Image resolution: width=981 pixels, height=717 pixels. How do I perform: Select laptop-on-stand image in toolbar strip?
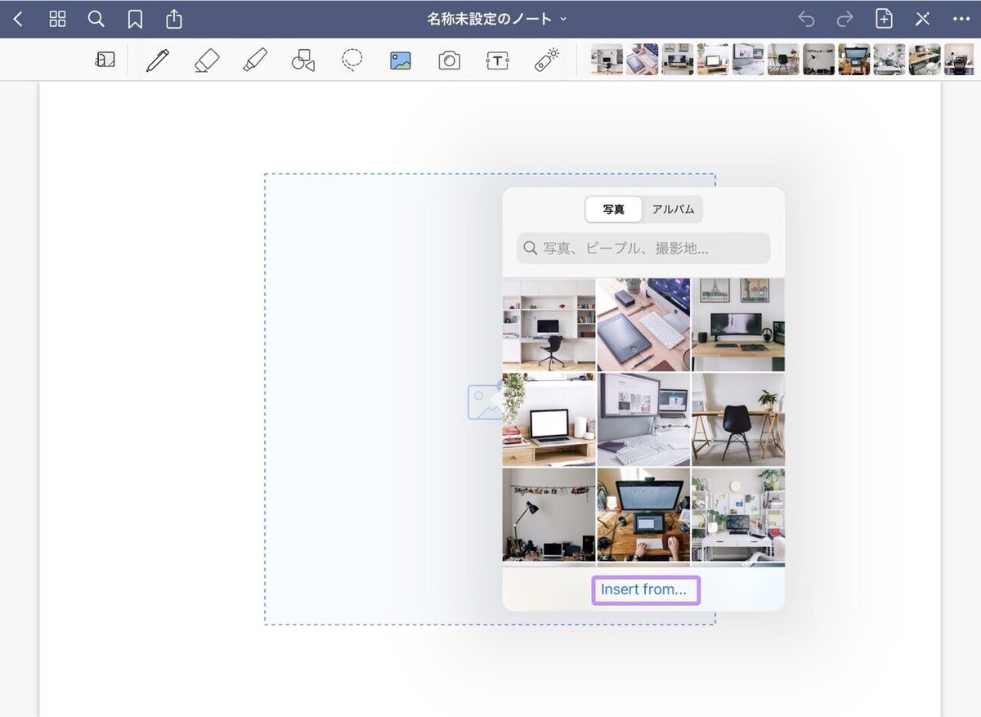coord(713,60)
